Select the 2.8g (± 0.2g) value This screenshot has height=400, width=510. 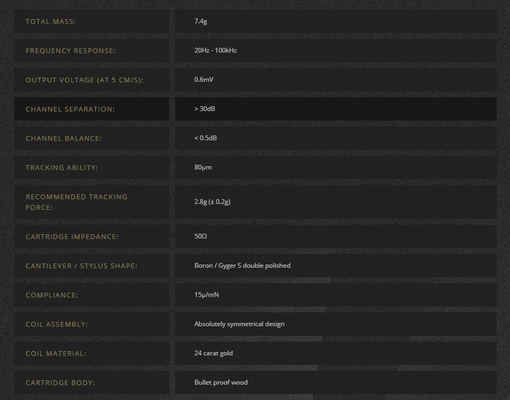tap(212, 202)
